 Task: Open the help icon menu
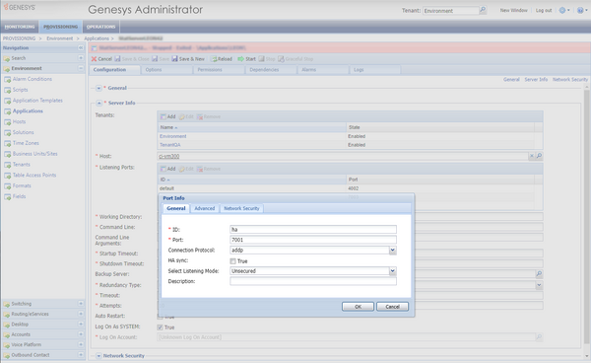coord(582,11)
